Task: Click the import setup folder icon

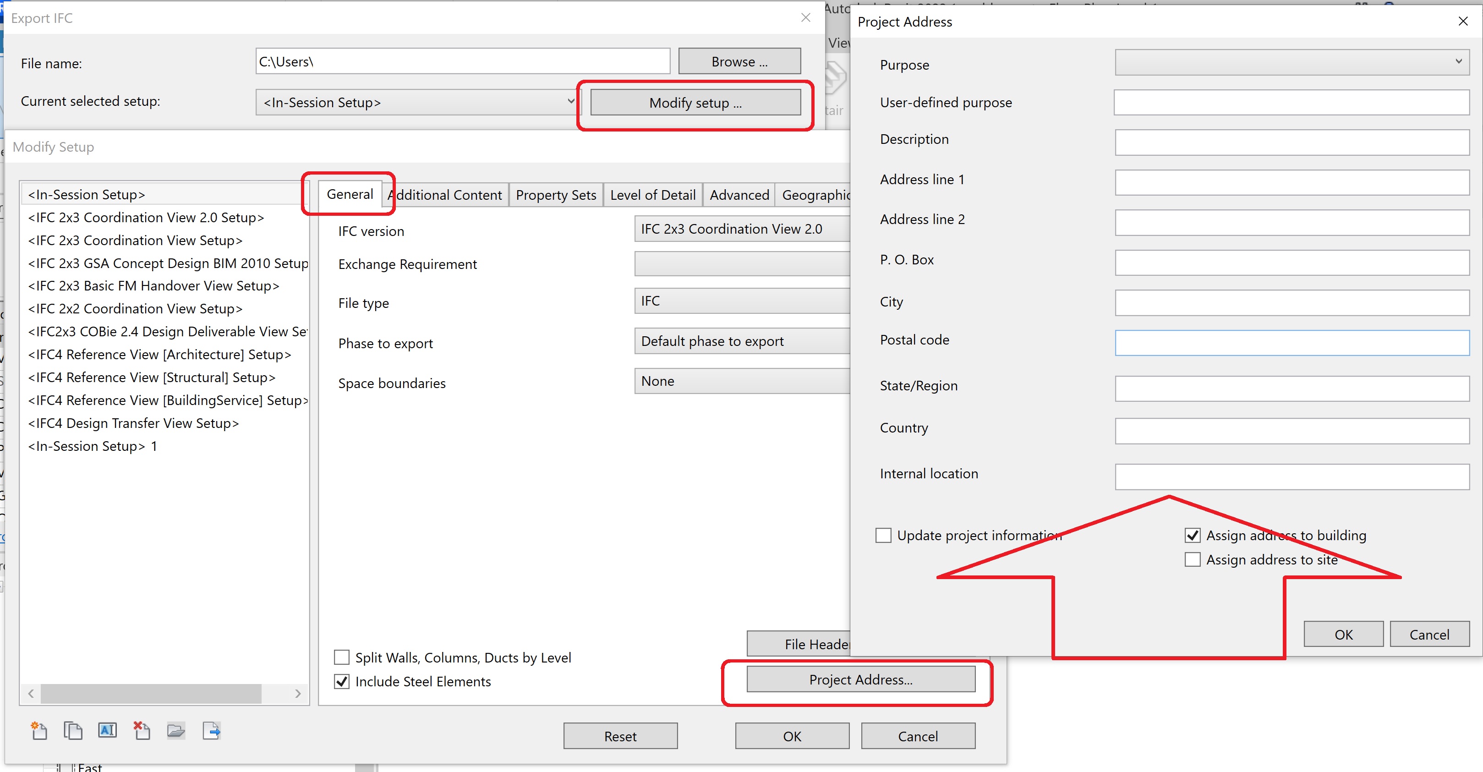Action: click(x=176, y=731)
